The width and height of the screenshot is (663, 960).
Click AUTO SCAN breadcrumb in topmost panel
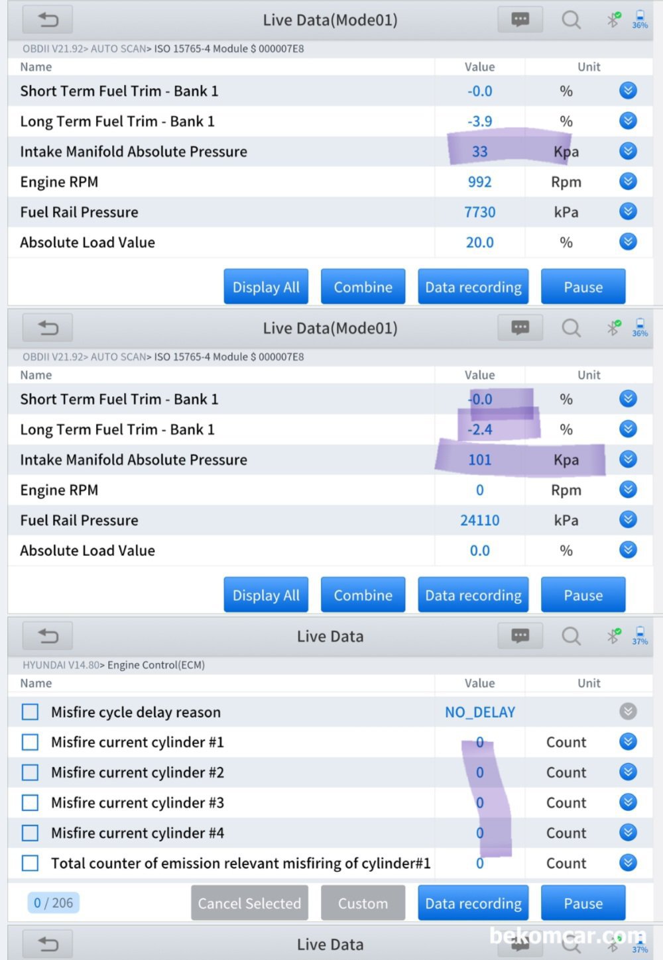[x=118, y=48]
